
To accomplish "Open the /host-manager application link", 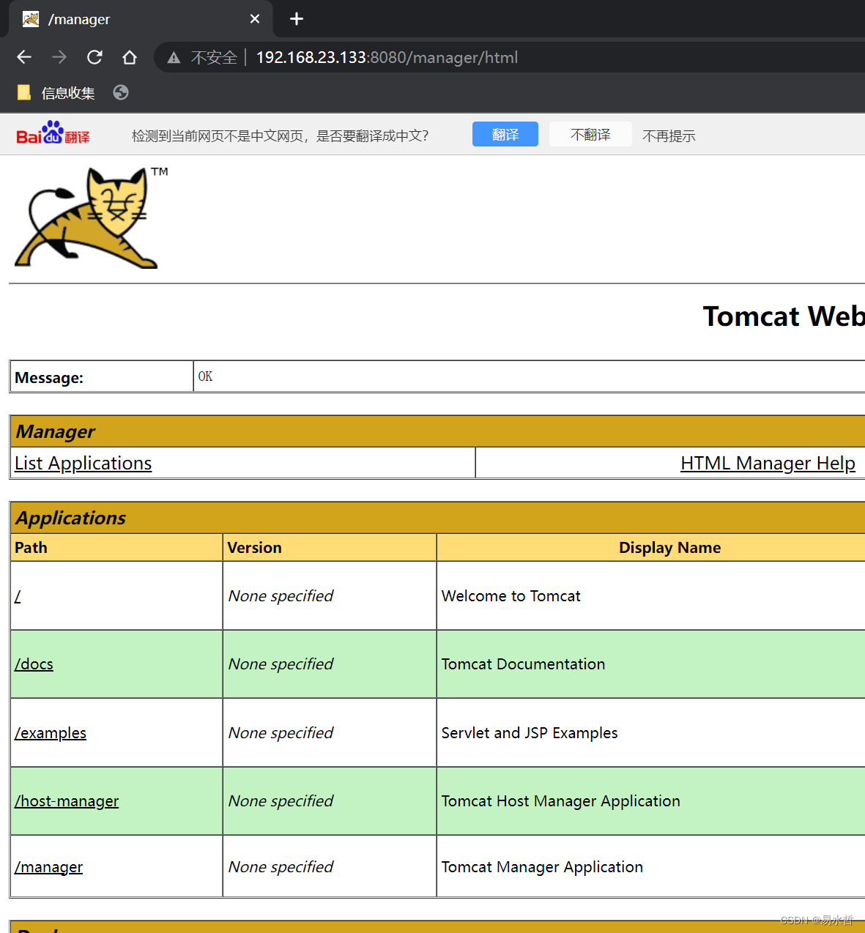I will [67, 801].
